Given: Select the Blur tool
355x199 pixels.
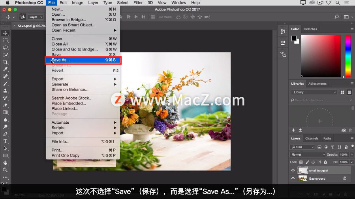Looking at the screenshot, I should (5, 120).
